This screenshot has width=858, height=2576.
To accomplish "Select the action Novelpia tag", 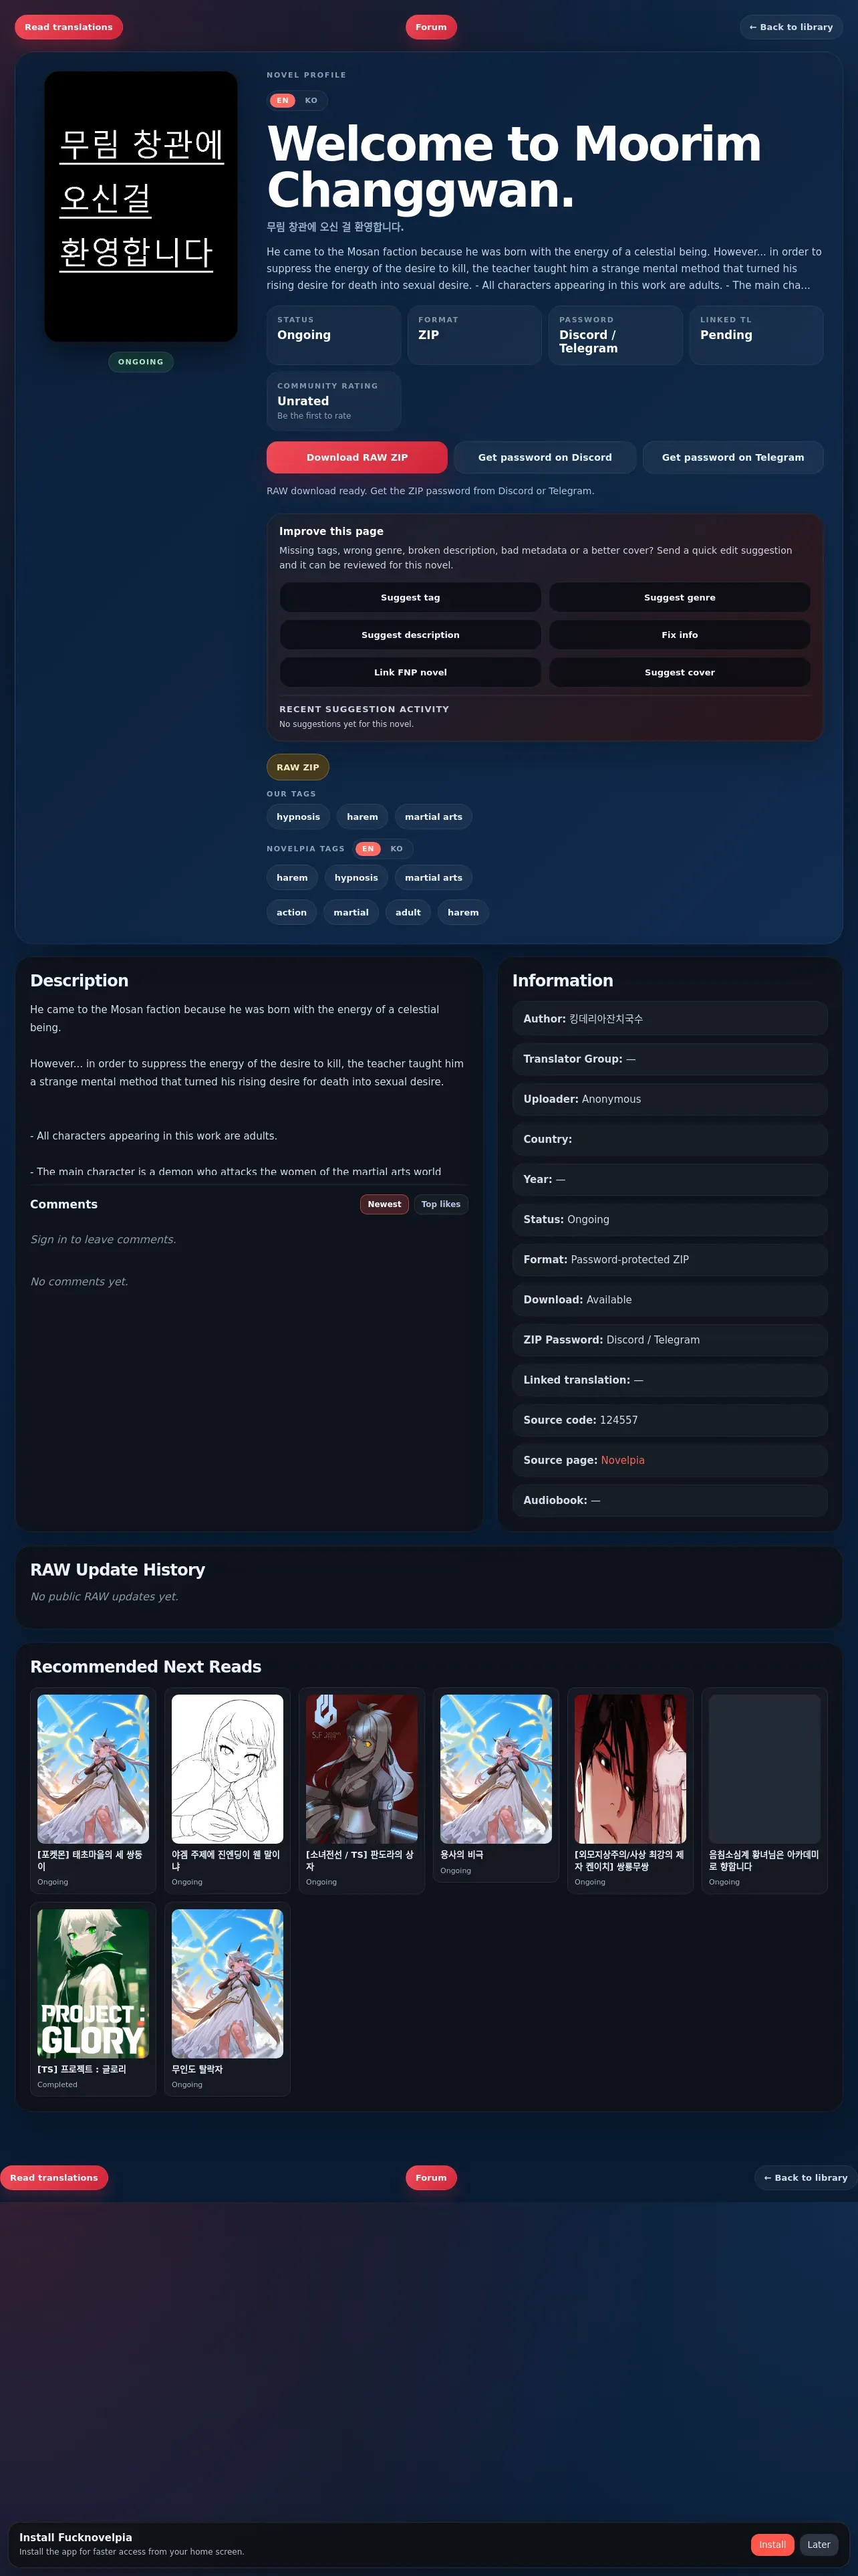I will click(x=291, y=912).
